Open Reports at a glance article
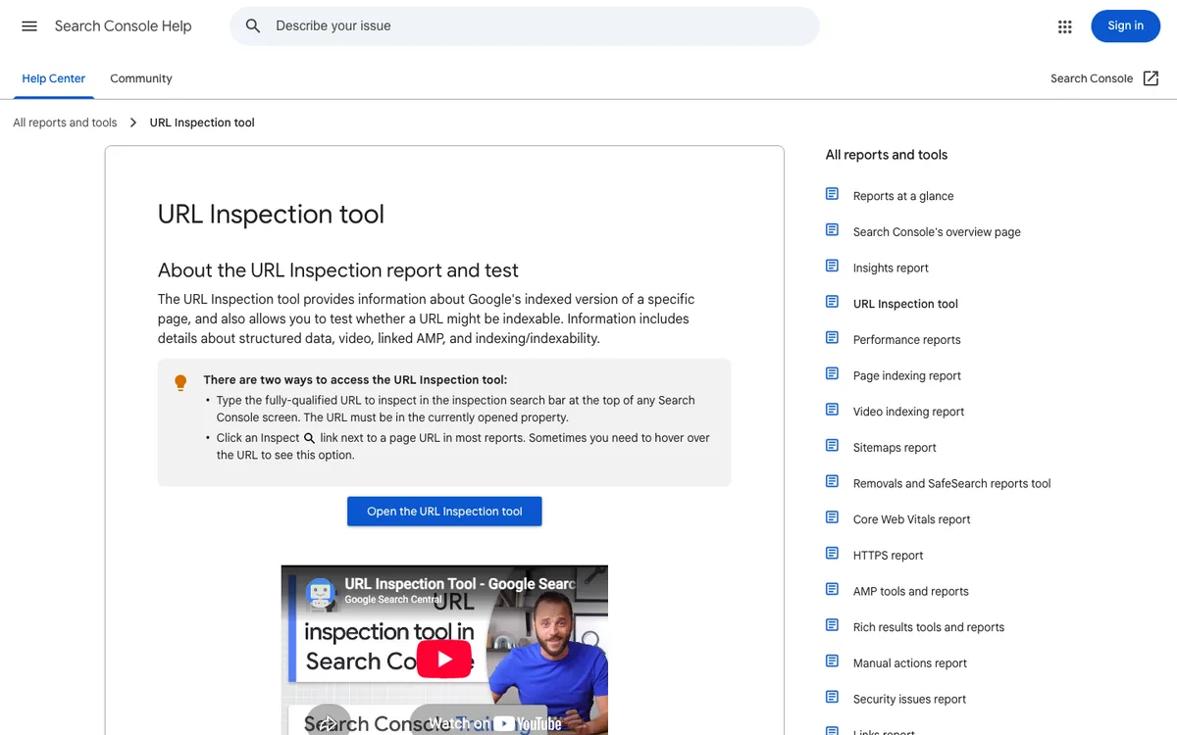Image resolution: width=1177 pixels, height=735 pixels. point(903,196)
